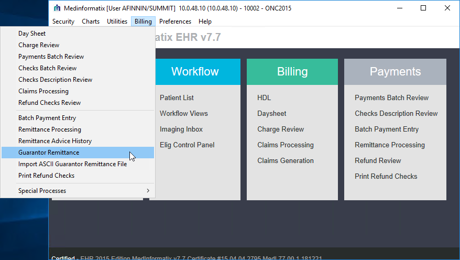Open the Preferences menu

pos(175,21)
